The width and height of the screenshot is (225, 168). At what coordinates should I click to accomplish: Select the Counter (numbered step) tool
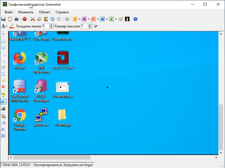[x=3, y=87]
